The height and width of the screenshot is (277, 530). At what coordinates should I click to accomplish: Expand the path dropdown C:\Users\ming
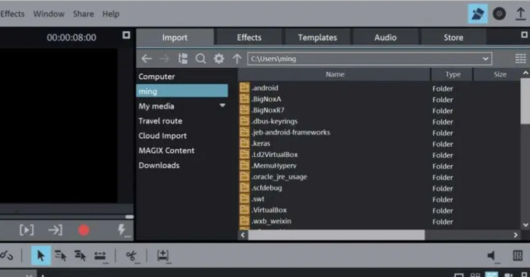(485, 59)
